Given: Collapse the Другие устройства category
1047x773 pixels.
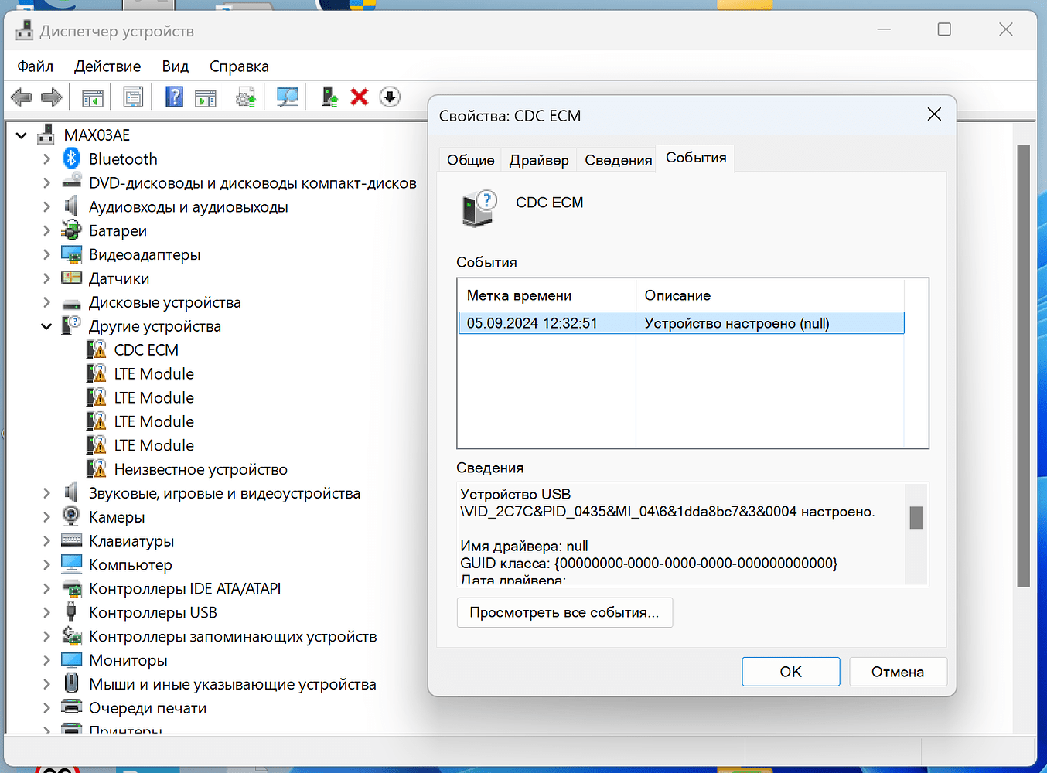Looking at the screenshot, I should (x=46, y=326).
